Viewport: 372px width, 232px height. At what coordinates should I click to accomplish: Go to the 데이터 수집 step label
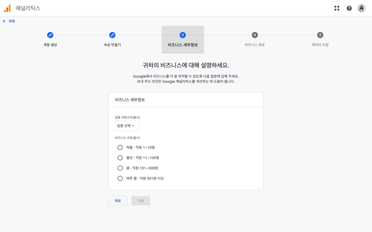tap(320, 45)
